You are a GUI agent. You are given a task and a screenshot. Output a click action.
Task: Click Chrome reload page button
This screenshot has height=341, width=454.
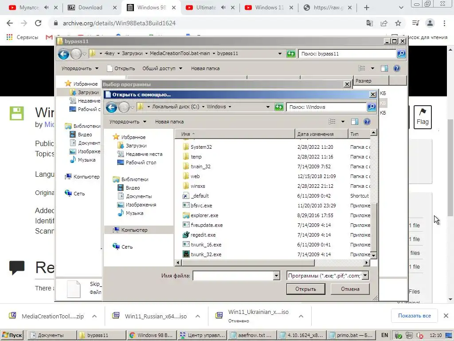click(x=38, y=23)
